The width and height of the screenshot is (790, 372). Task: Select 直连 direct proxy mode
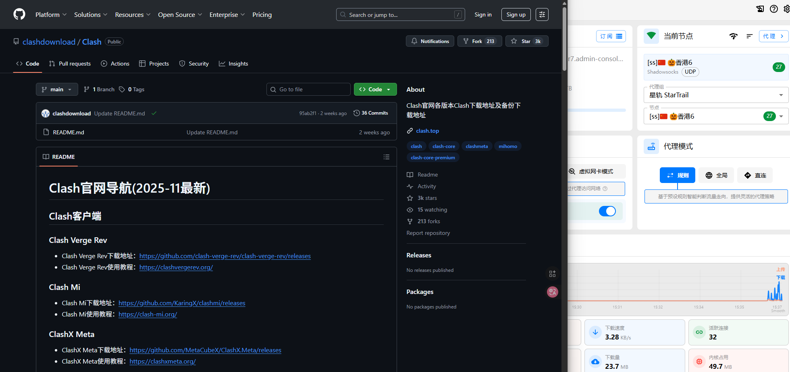coord(755,175)
